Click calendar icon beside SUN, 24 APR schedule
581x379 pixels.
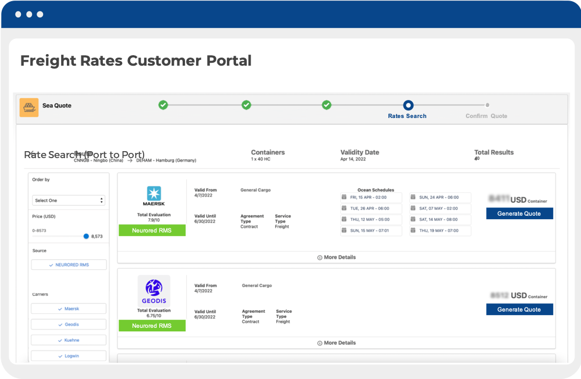click(414, 198)
